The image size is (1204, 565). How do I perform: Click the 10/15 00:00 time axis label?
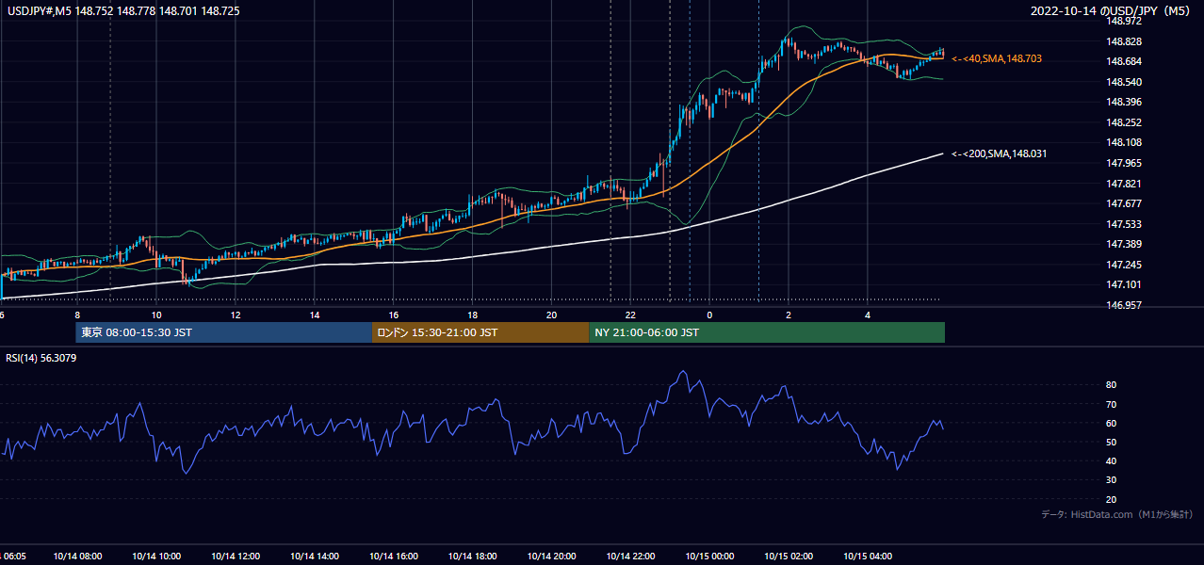tap(709, 557)
